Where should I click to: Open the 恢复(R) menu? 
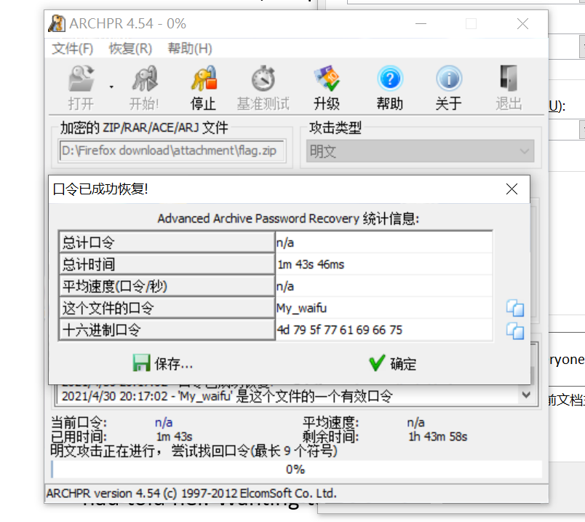[130, 49]
